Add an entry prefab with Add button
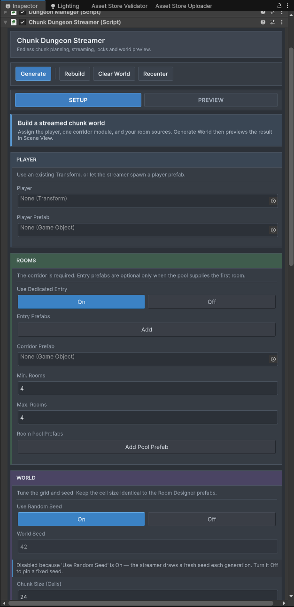294x607 pixels. point(147,330)
